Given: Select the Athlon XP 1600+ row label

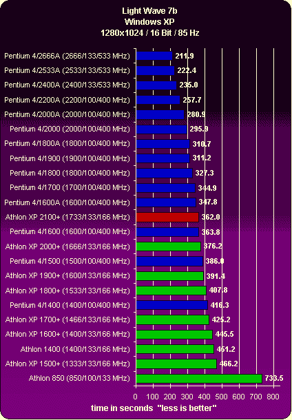Looking at the screenshot, I should pyautogui.click(x=67, y=334).
